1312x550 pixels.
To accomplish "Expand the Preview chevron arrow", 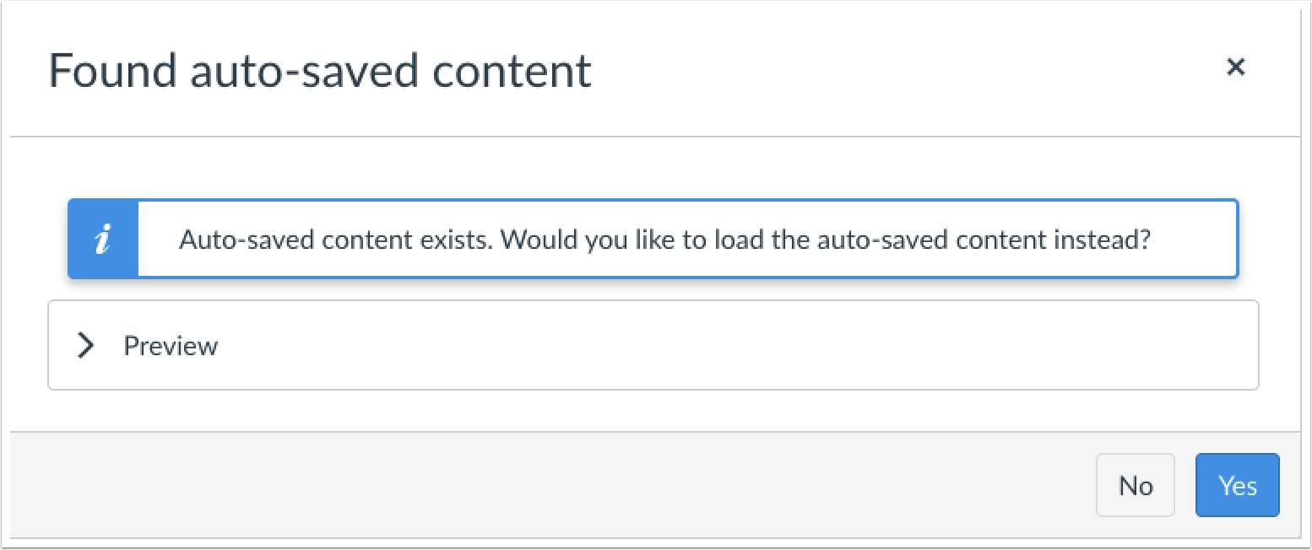I will point(85,345).
